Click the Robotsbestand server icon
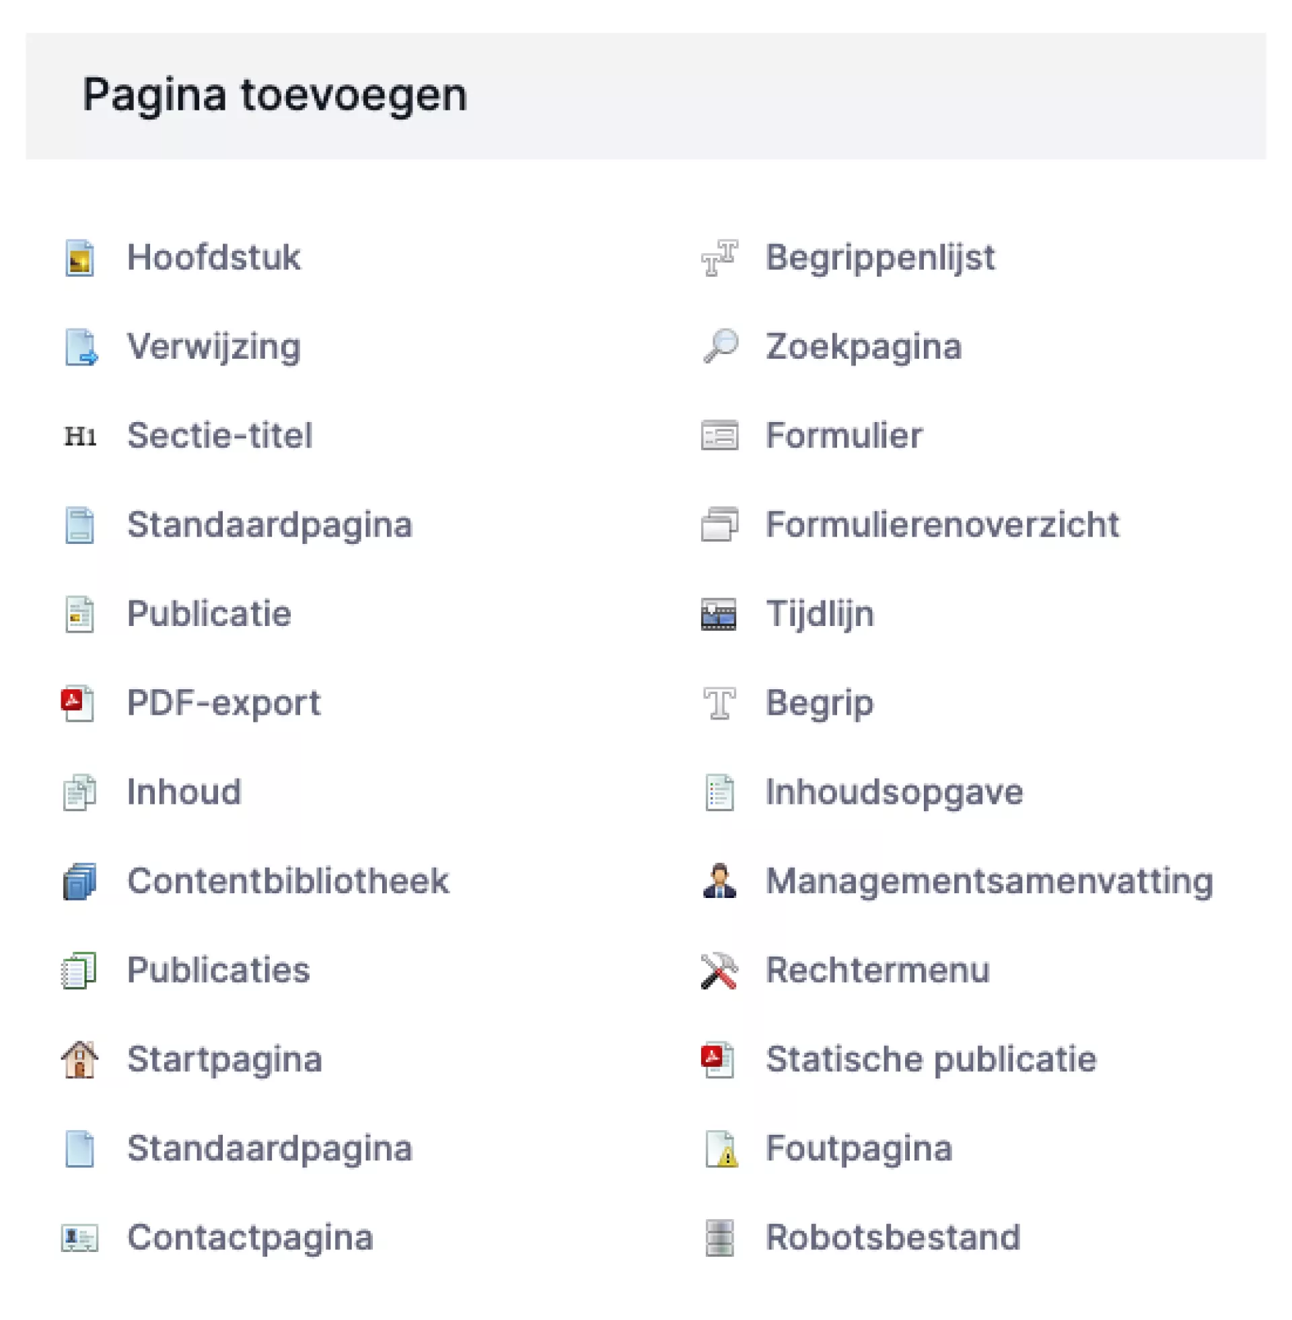This screenshot has width=1292, height=1320. click(x=719, y=1238)
